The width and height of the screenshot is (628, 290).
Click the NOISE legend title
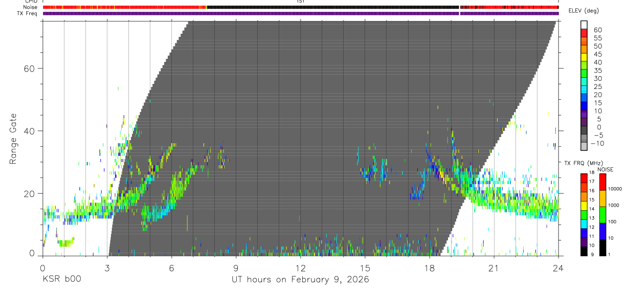click(x=606, y=169)
